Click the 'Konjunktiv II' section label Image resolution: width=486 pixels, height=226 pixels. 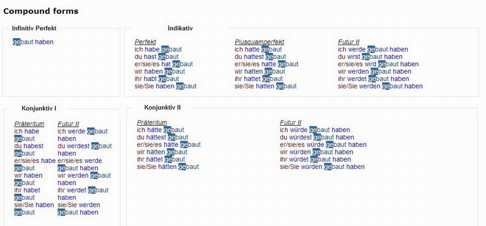162,107
